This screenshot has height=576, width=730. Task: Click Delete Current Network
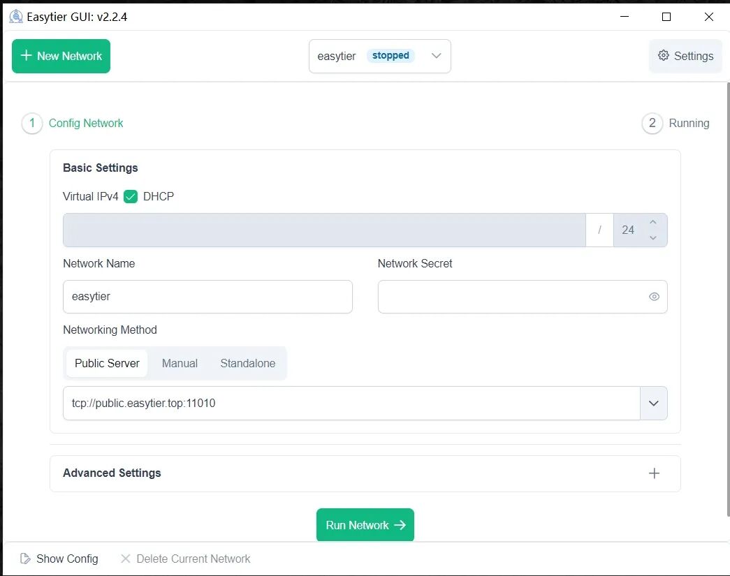click(x=185, y=559)
